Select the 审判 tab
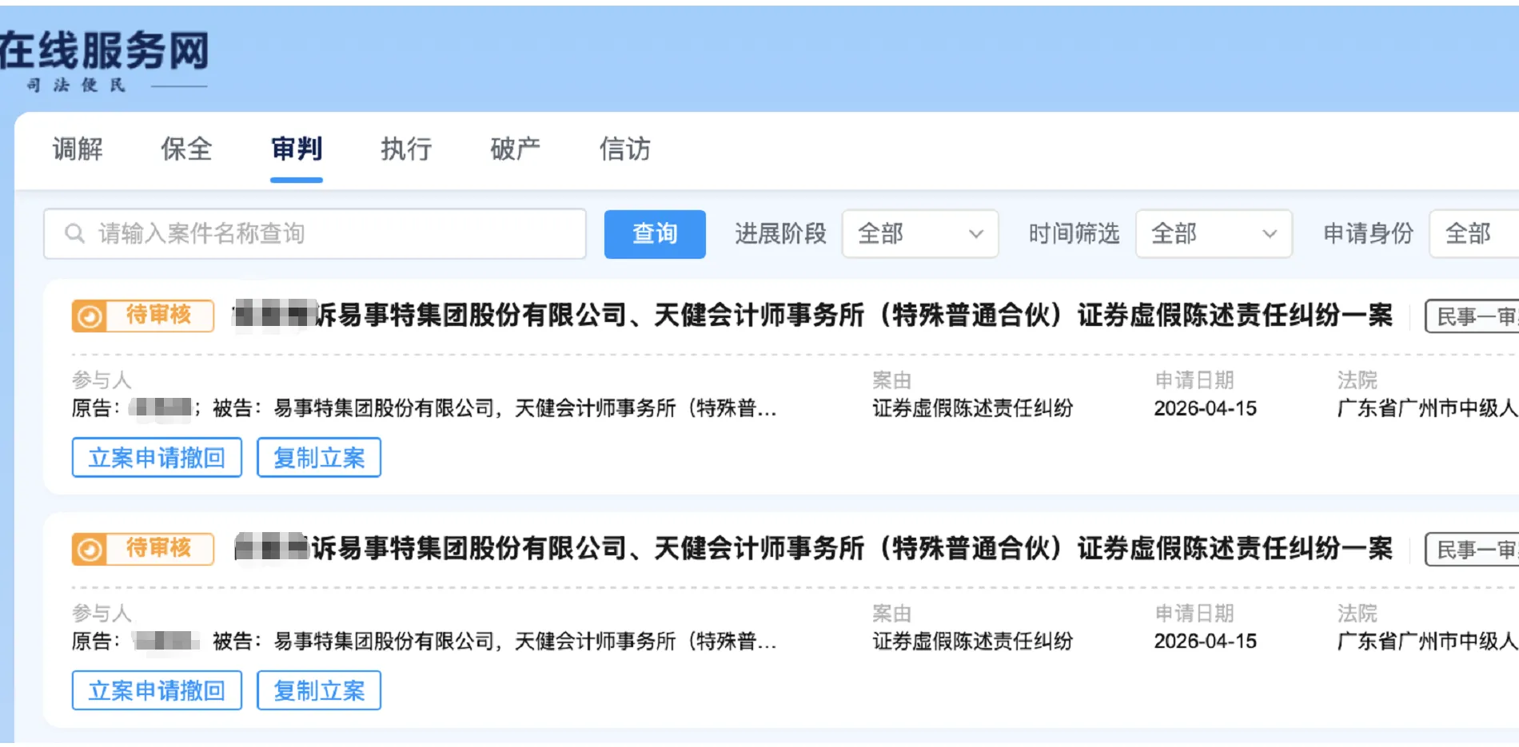 [x=297, y=149]
